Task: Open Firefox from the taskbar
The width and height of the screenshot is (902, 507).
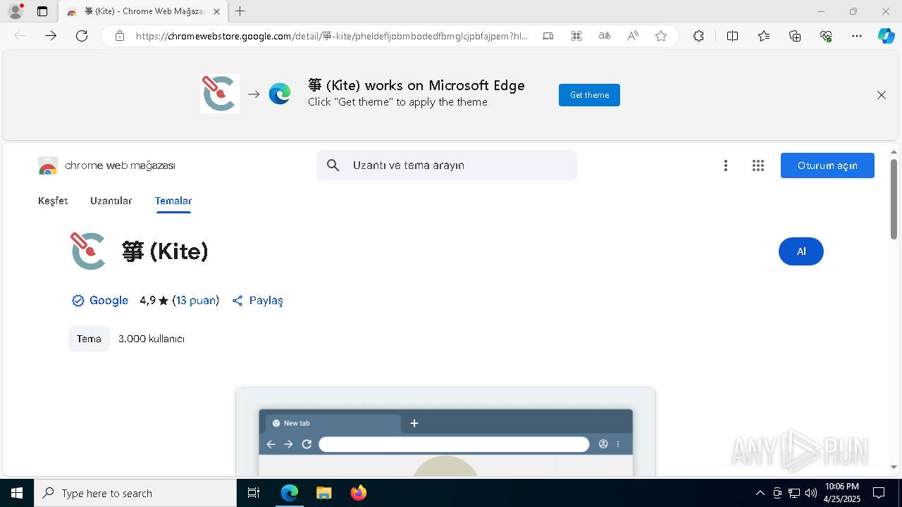Action: coord(359,493)
